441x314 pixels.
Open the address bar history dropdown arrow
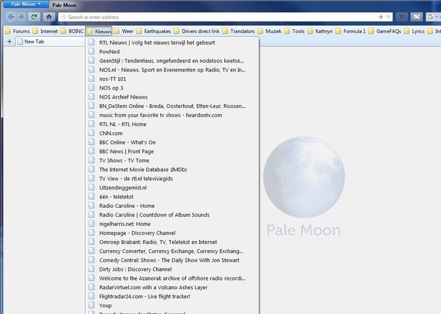coord(389,17)
